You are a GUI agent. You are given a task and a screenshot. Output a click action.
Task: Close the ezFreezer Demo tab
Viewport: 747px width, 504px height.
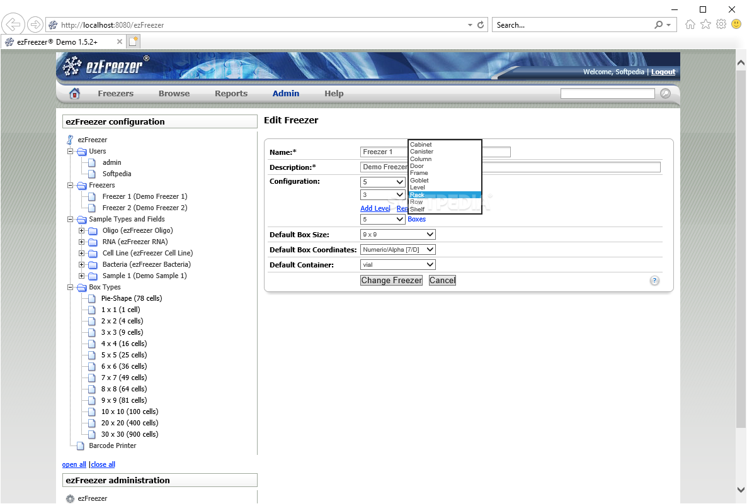(x=120, y=42)
